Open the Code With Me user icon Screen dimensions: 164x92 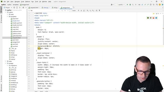coord(112,5)
